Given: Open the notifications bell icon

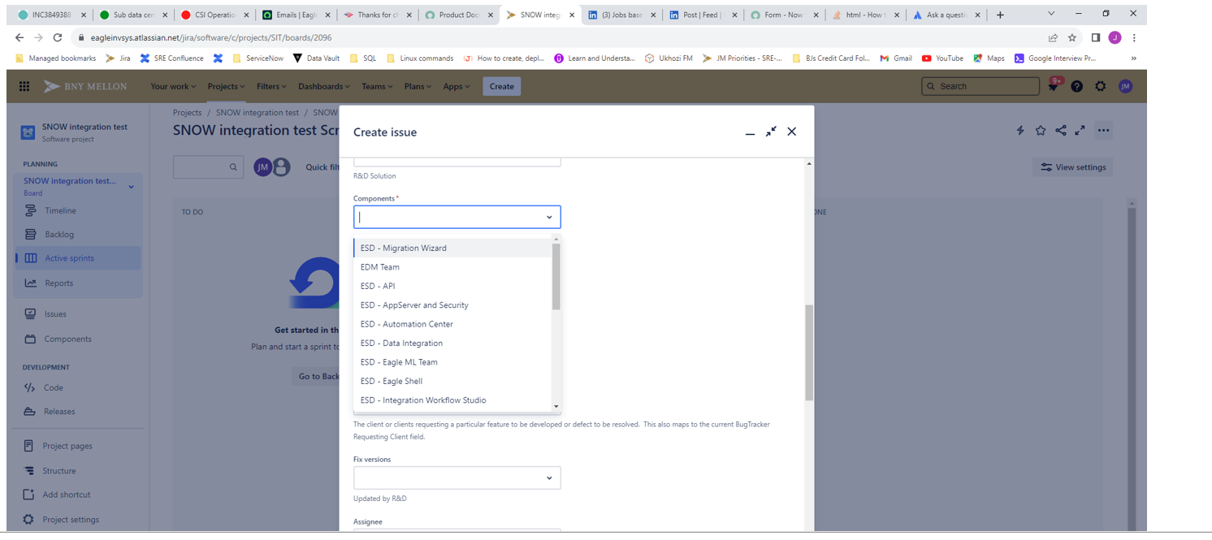Looking at the screenshot, I should pyautogui.click(x=1054, y=86).
